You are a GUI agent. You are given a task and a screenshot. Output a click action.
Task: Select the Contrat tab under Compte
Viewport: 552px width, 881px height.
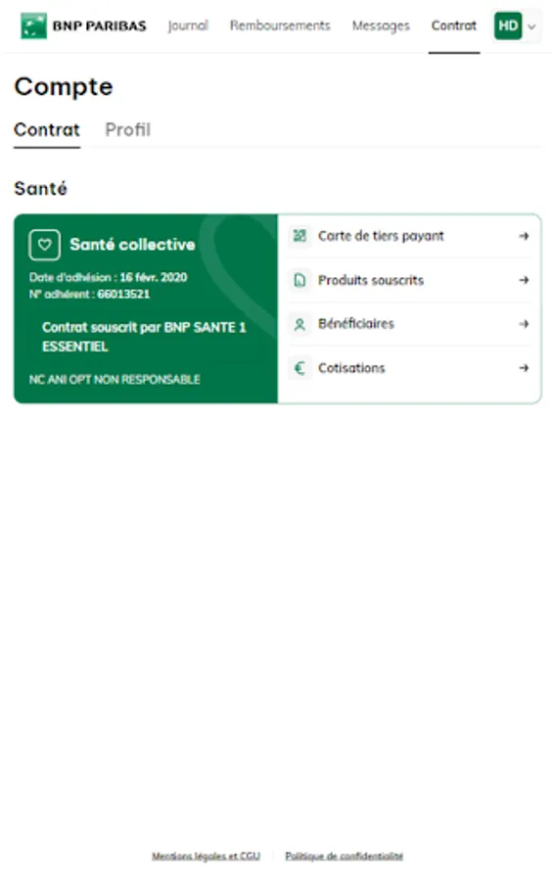[x=47, y=130]
